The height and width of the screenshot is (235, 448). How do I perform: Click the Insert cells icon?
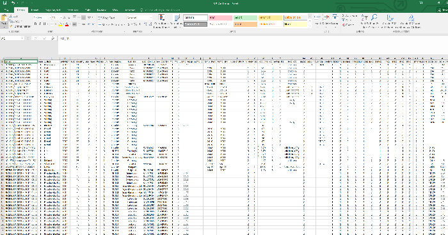(x=317, y=17)
